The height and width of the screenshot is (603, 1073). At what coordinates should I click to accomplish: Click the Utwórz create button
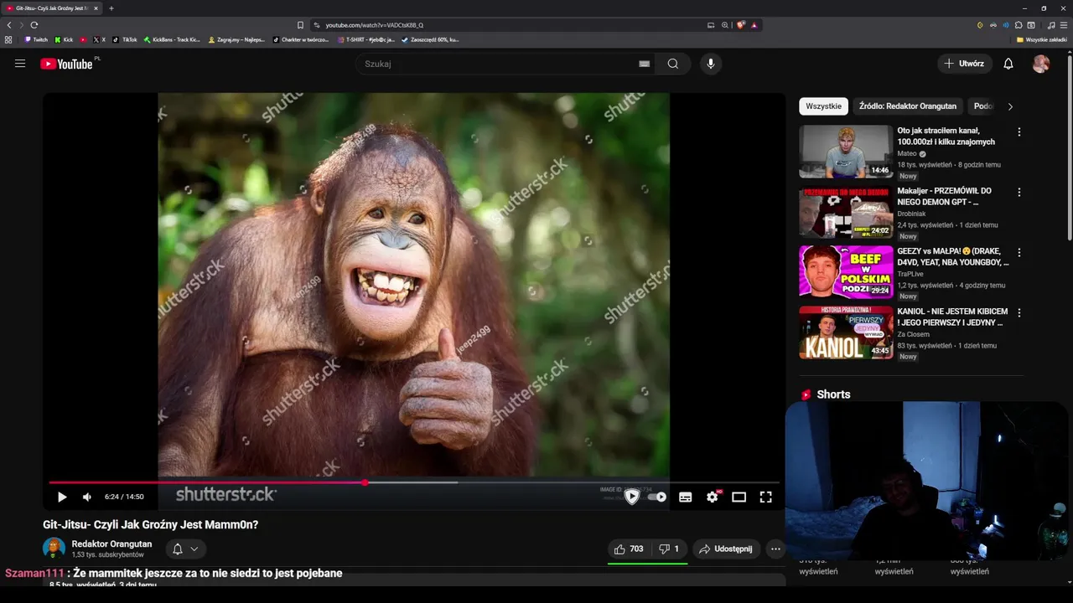click(964, 64)
